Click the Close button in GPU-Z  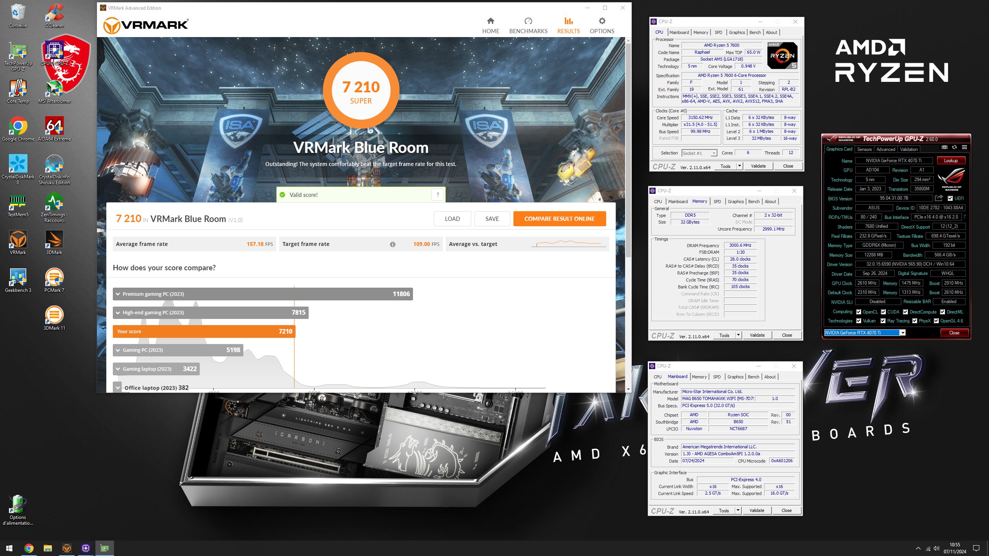[954, 333]
